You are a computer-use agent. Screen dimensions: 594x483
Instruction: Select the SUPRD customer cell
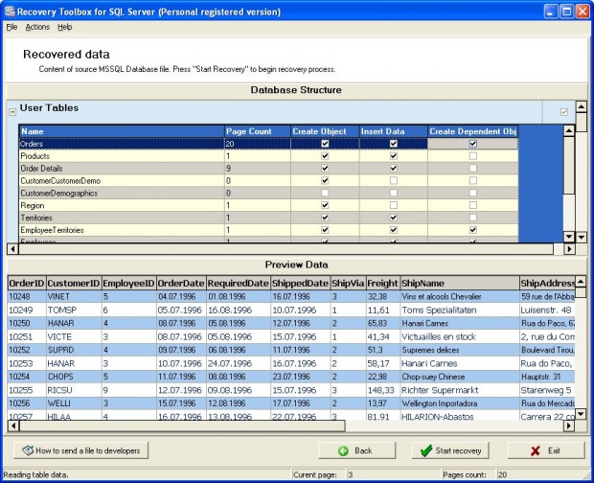pyautogui.click(x=74, y=350)
